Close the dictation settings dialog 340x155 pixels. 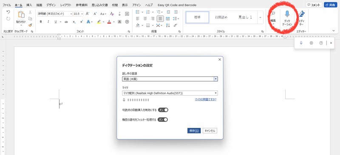coord(220,59)
